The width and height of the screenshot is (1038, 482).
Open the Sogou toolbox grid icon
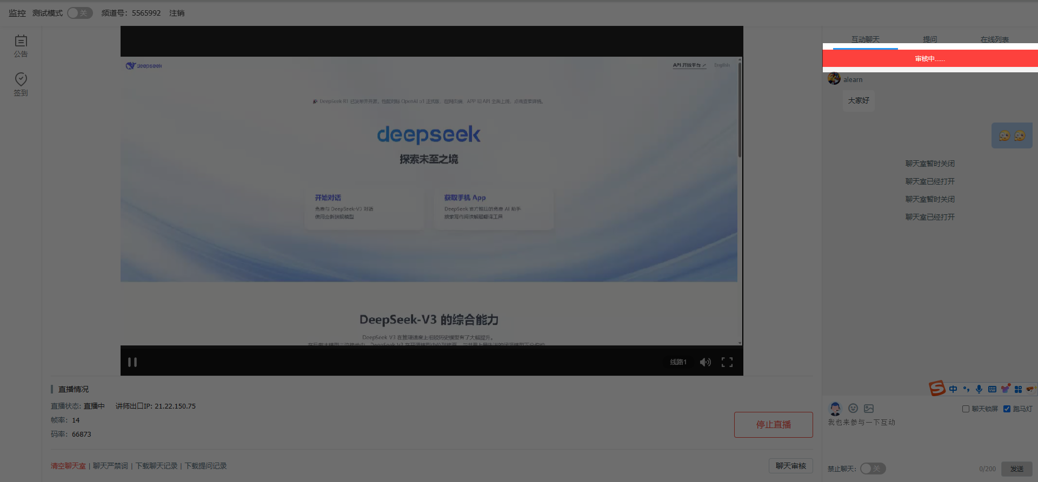click(1018, 389)
